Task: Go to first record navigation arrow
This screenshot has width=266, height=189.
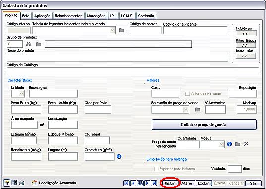Action: (126, 183)
